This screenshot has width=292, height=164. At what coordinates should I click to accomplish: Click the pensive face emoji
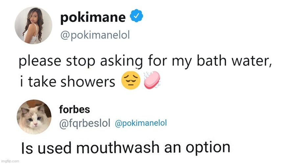pos(131,81)
